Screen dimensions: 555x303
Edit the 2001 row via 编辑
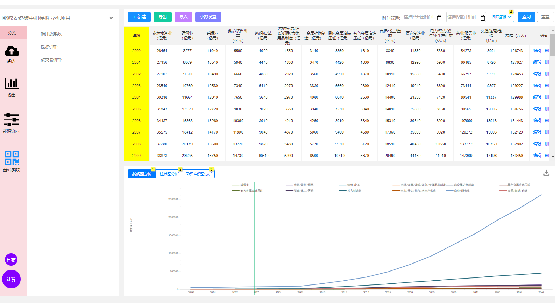[x=537, y=62]
